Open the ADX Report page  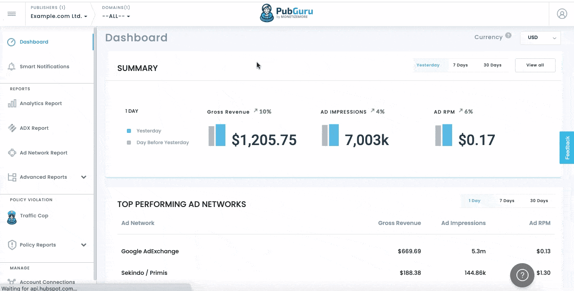tap(34, 128)
